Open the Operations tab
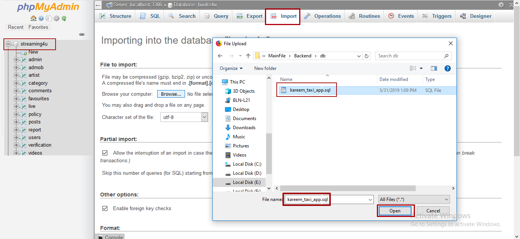The image size is (520, 239). click(x=322, y=16)
